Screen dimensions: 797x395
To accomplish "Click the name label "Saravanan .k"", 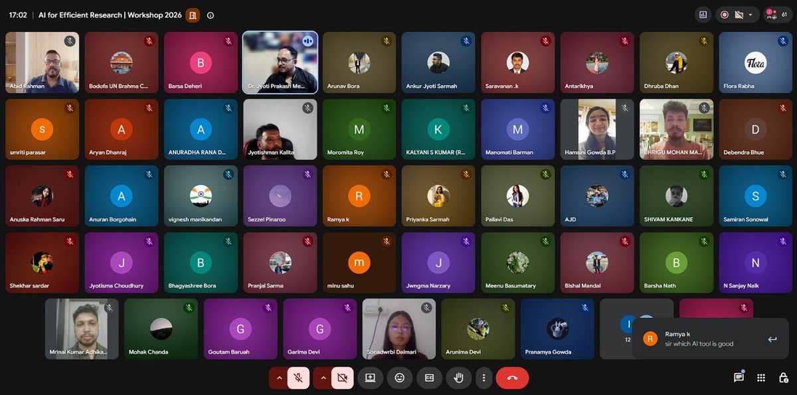I will pos(502,86).
